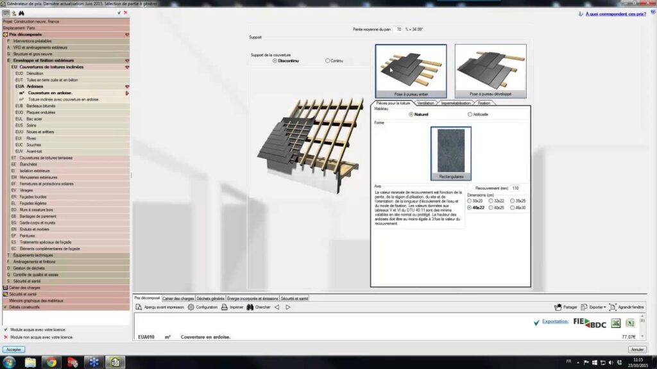Click the binoculars search icon in top toolbar
Image resolution: width=657 pixels, height=369 pixels.
click(x=21, y=12)
